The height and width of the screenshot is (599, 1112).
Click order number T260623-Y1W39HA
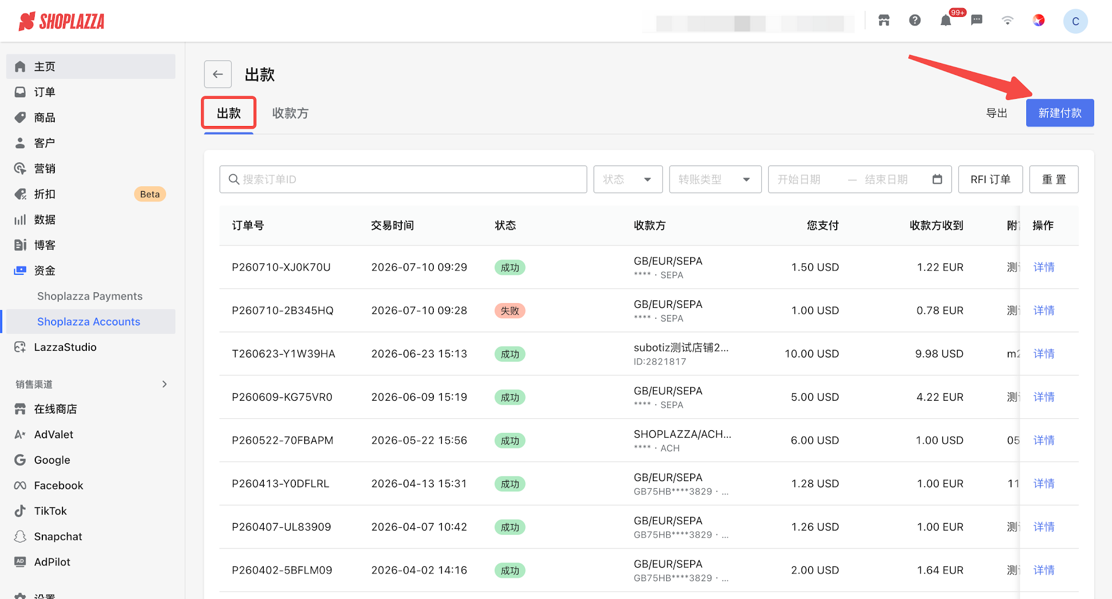283,354
